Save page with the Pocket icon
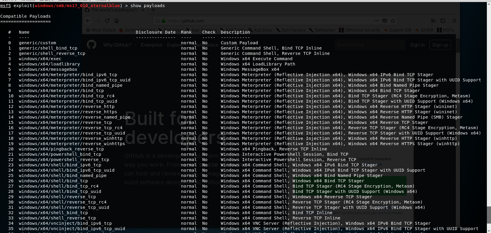The image size is (491, 233). click(x=384, y=21)
